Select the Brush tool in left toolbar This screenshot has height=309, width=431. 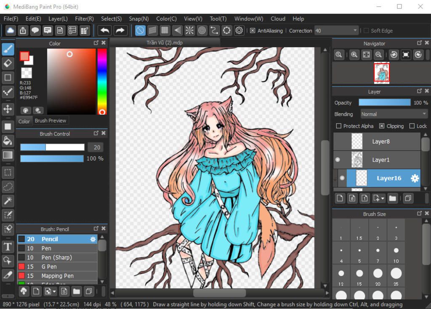pyautogui.click(x=8, y=50)
